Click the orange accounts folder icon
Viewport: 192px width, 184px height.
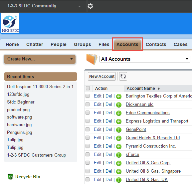pyautogui.click(x=92, y=59)
